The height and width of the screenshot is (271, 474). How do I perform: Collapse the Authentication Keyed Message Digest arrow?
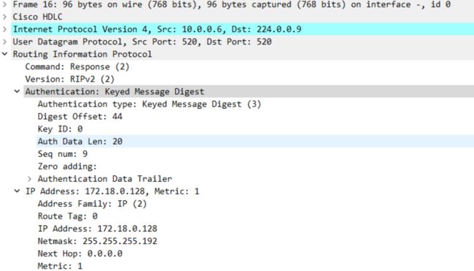pyautogui.click(x=18, y=91)
